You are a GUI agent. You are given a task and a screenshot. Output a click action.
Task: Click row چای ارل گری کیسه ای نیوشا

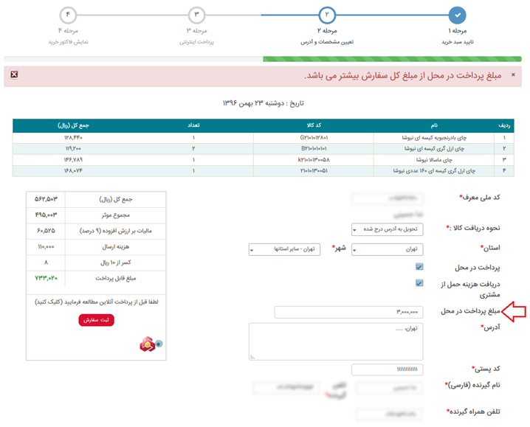264,149
